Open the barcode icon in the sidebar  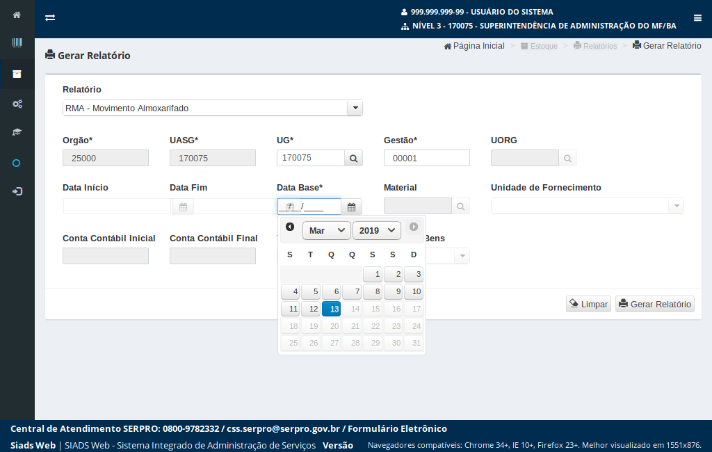coord(17,42)
